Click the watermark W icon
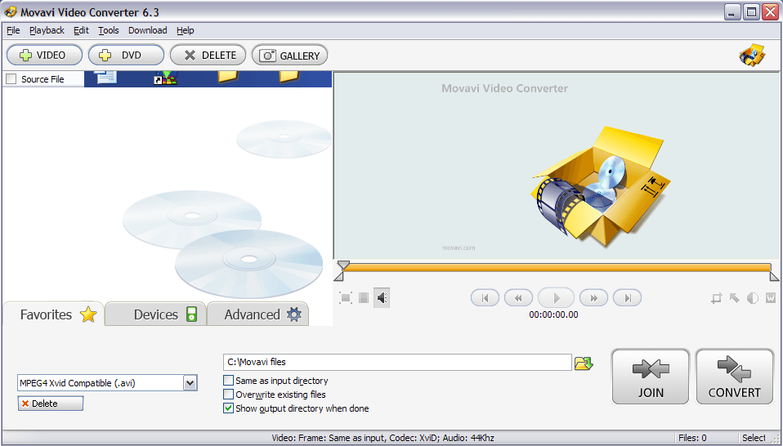The width and height of the screenshot is (783, 446). [771, 298]
